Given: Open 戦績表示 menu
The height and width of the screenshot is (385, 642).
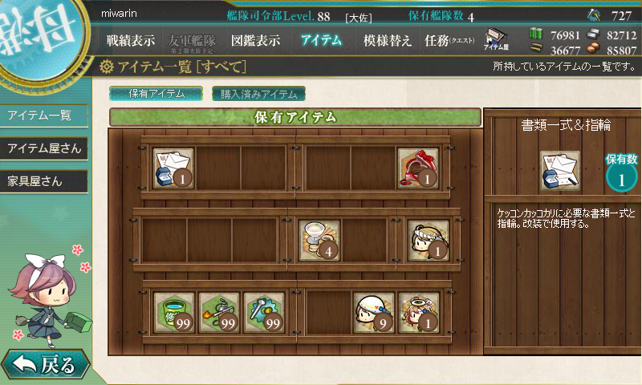Looking at the screenshot, I should [131, 40].
